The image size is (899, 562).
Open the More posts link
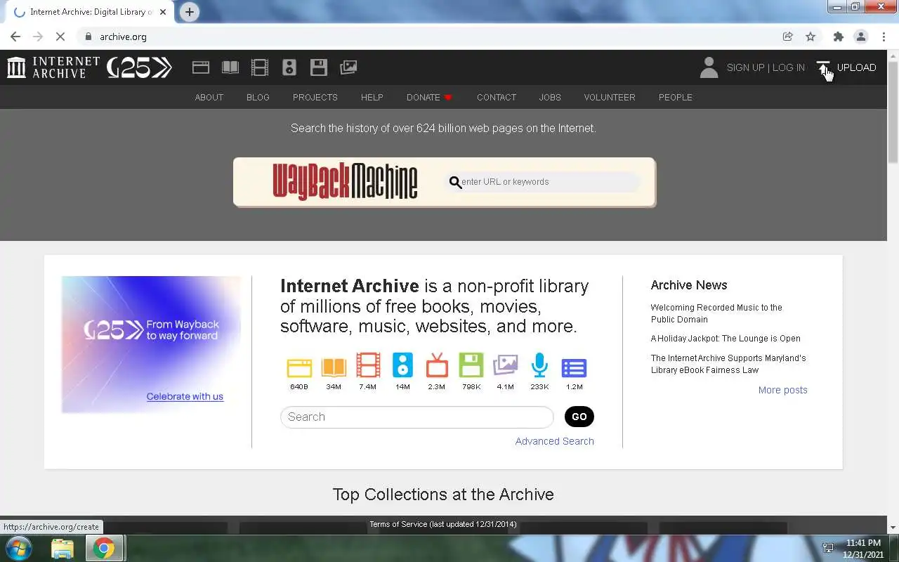tap(783, 390)
